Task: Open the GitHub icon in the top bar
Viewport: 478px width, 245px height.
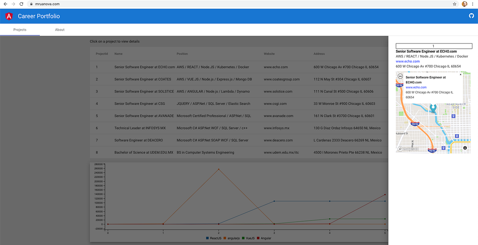Action: click(471, 16)
